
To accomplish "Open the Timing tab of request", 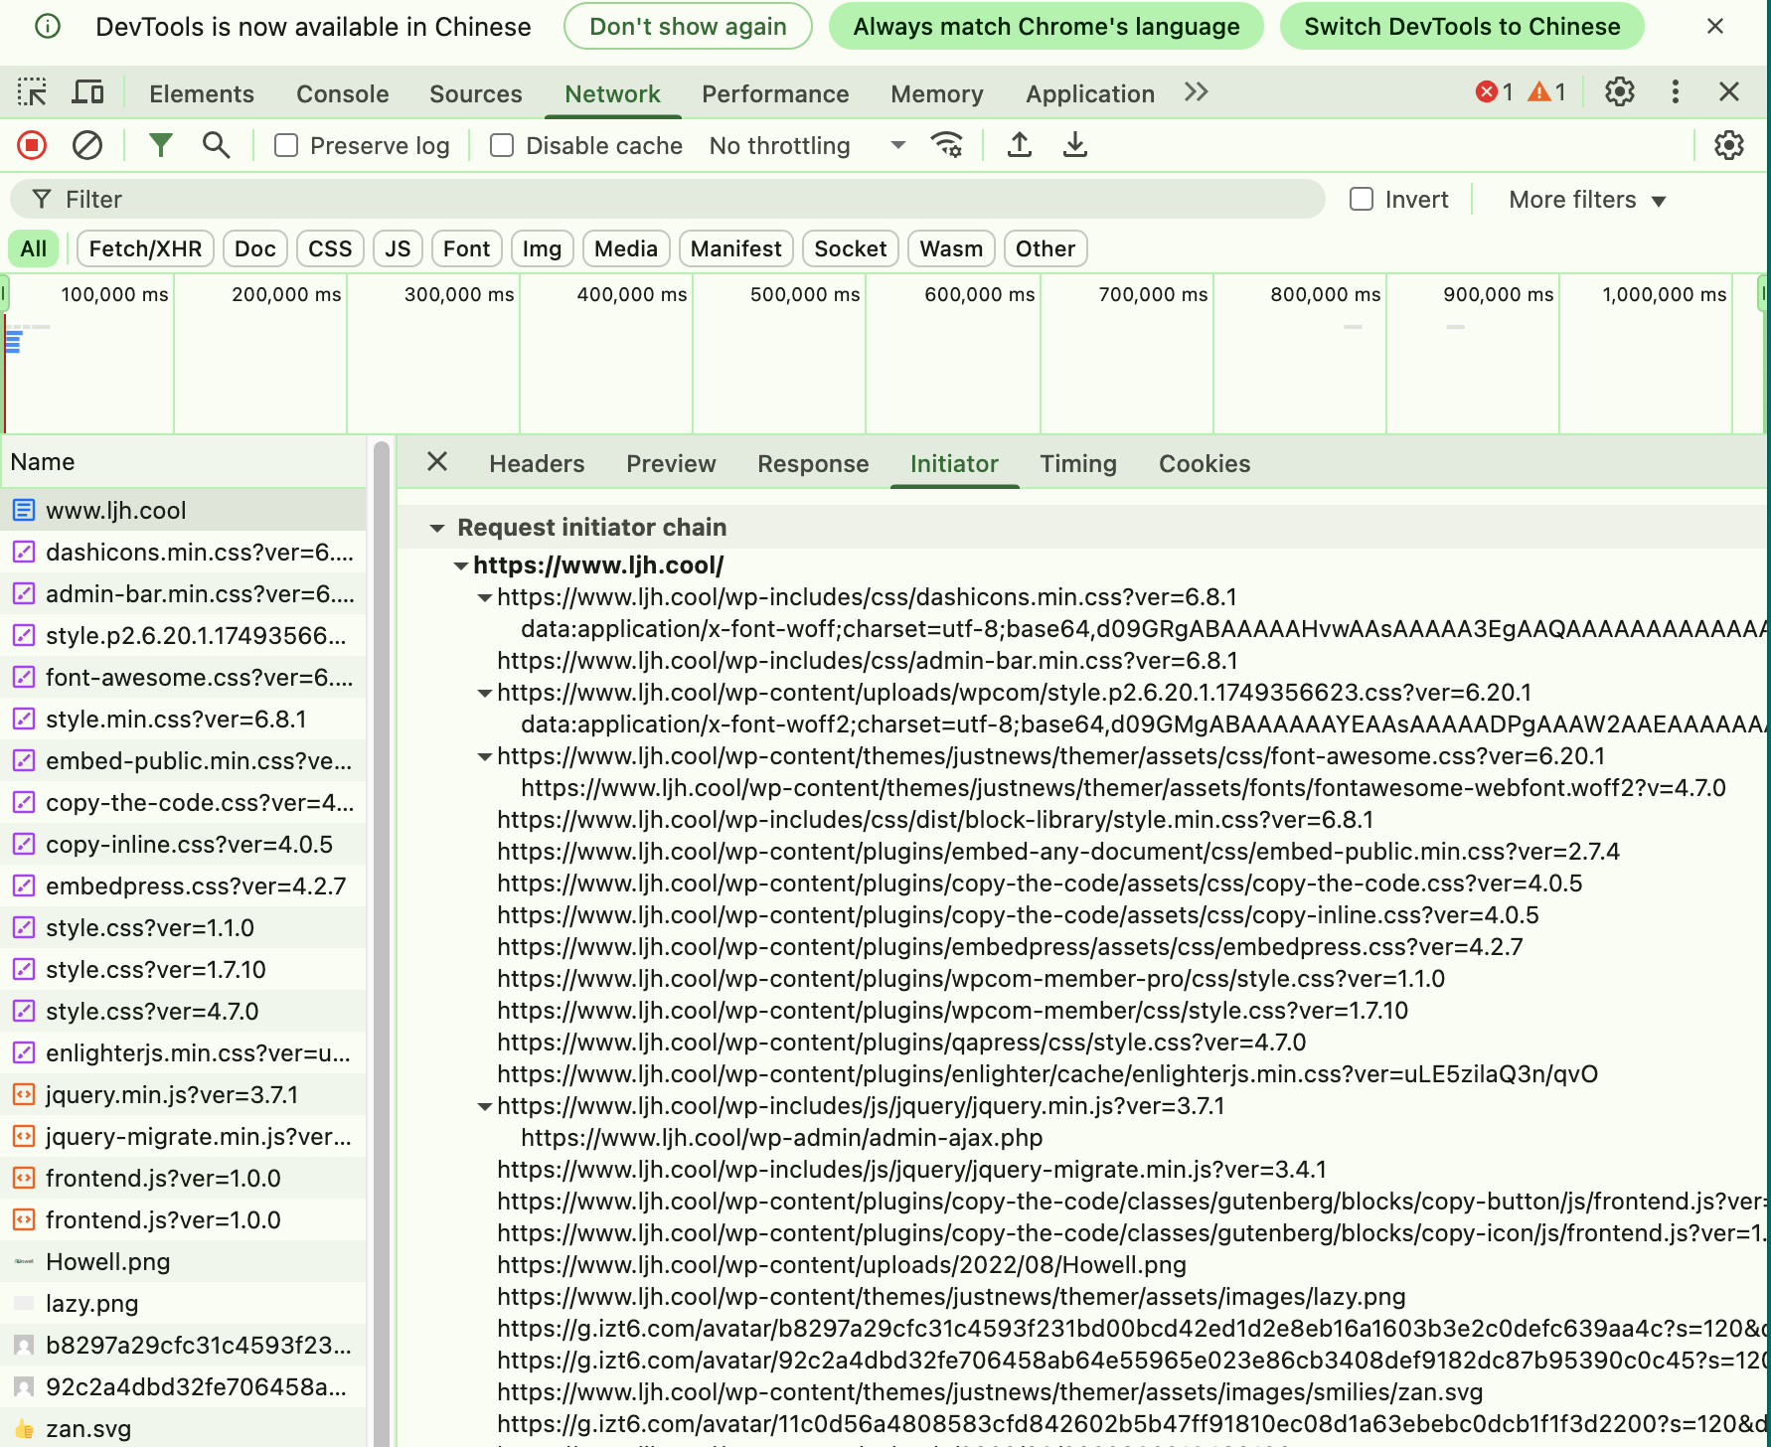I will (1078, 464).
